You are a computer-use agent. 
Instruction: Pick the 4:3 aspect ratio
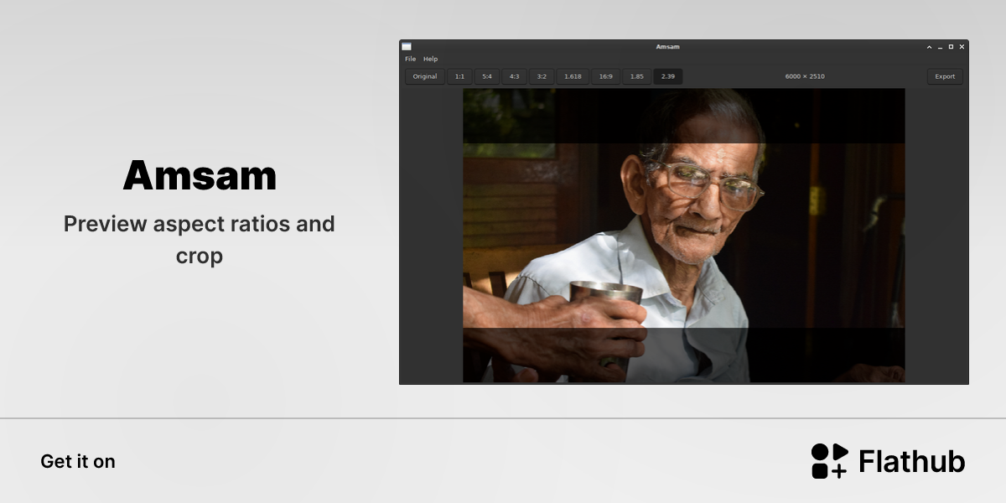[514, 77]
